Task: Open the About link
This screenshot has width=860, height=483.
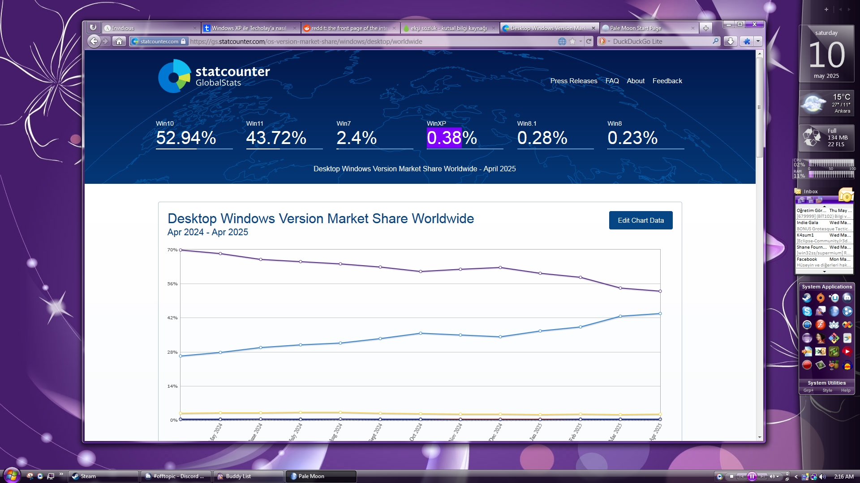Action: point(636,81)
